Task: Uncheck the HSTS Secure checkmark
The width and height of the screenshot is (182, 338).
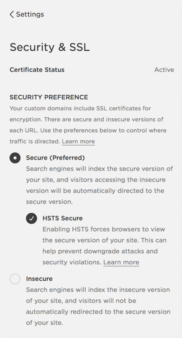Action: tap(31, 218)
